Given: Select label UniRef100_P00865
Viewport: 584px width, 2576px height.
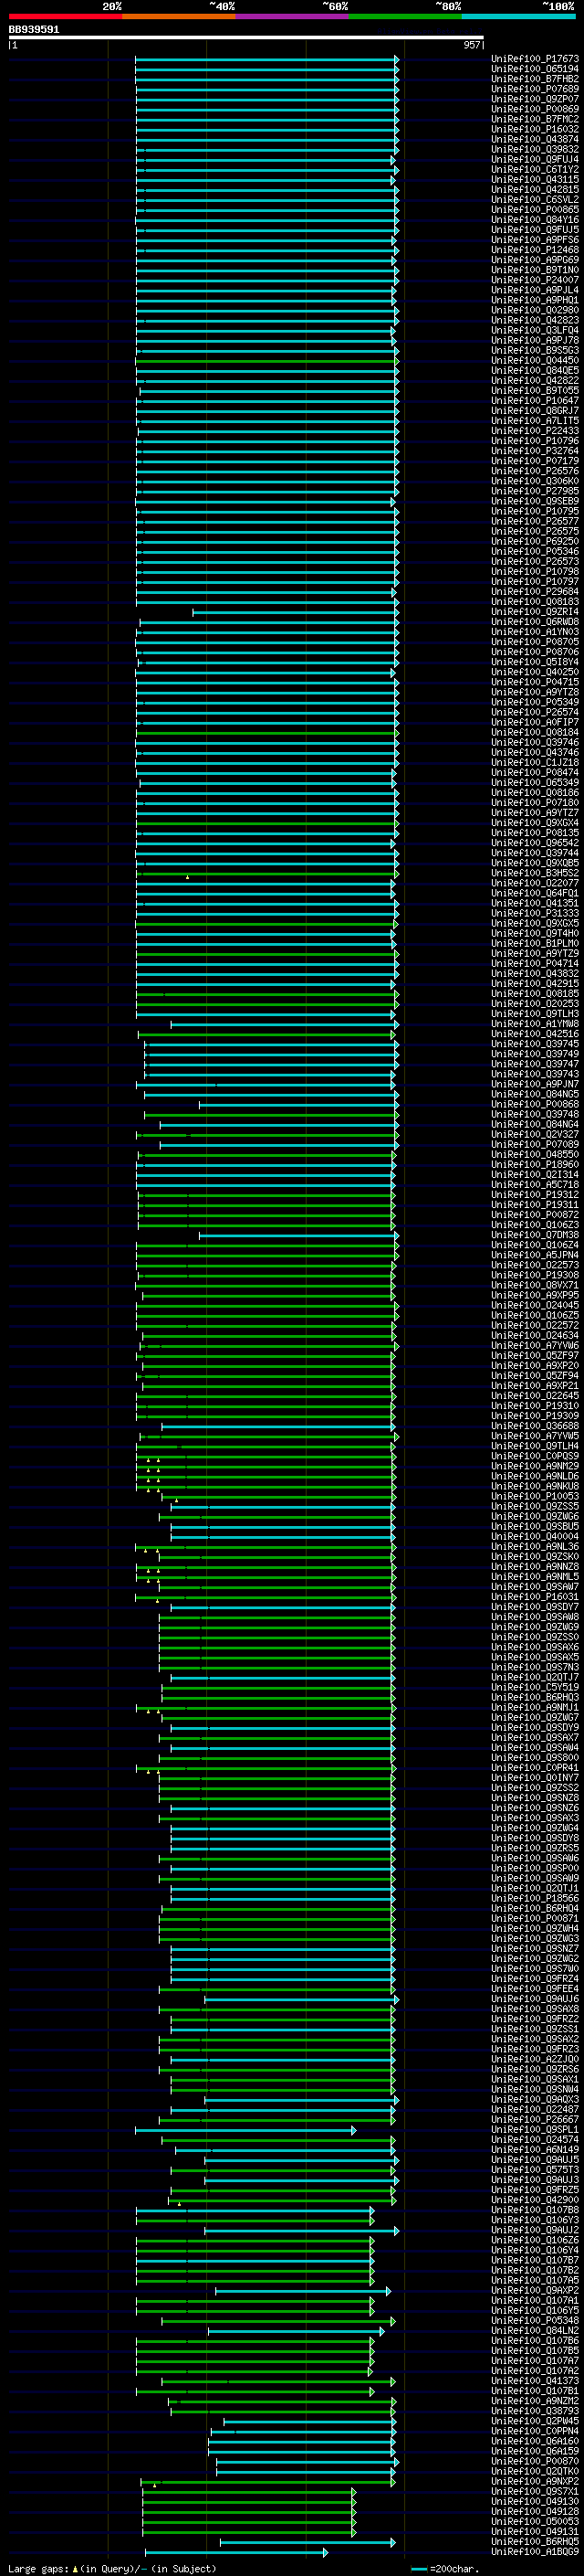Looking at the screenshot, I should 535,209.
